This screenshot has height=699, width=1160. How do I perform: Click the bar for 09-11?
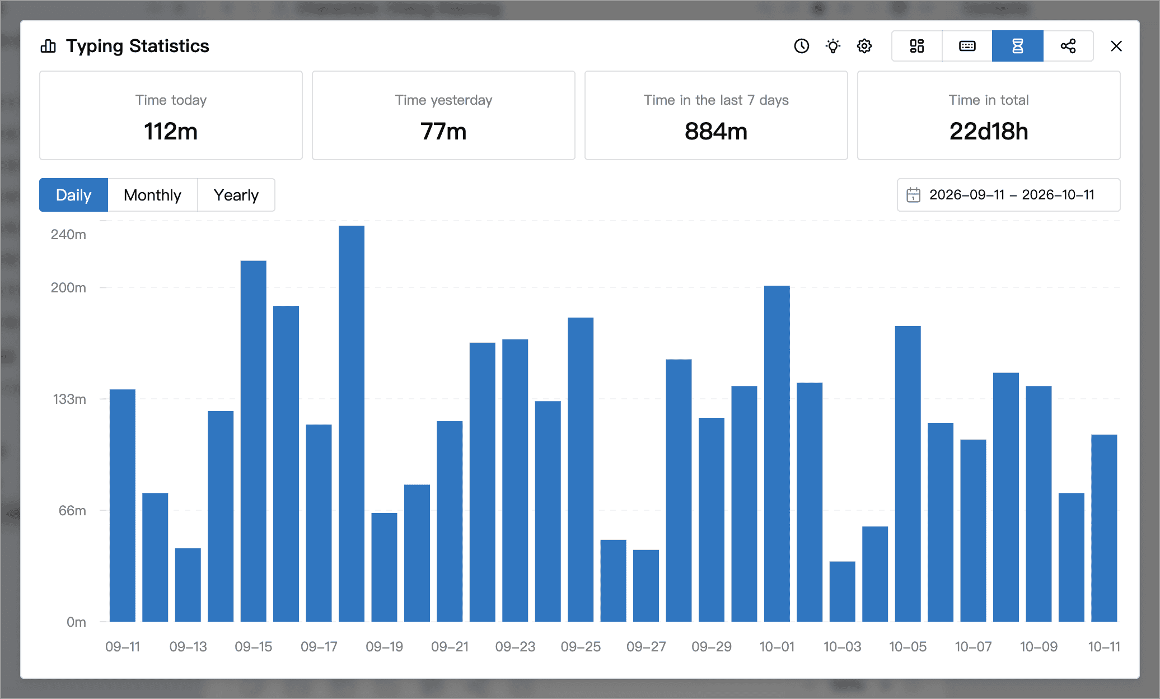point(123,505)
